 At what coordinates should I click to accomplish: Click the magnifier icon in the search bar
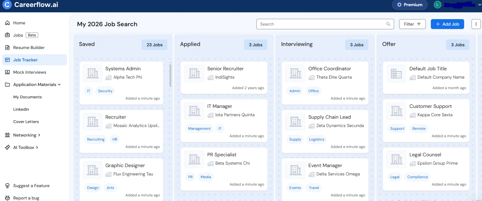(388, 24)
